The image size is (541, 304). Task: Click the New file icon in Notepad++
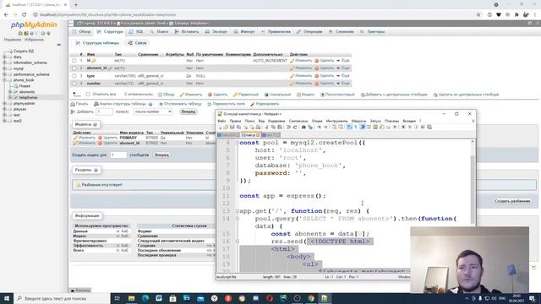tap(220, 128)
